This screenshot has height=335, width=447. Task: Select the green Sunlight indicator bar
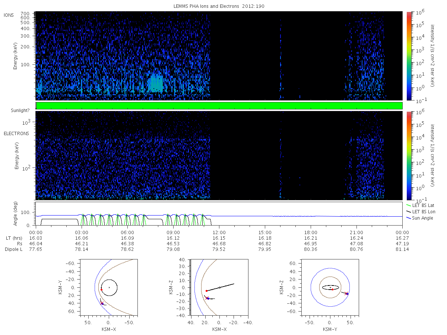pos(219,106)
